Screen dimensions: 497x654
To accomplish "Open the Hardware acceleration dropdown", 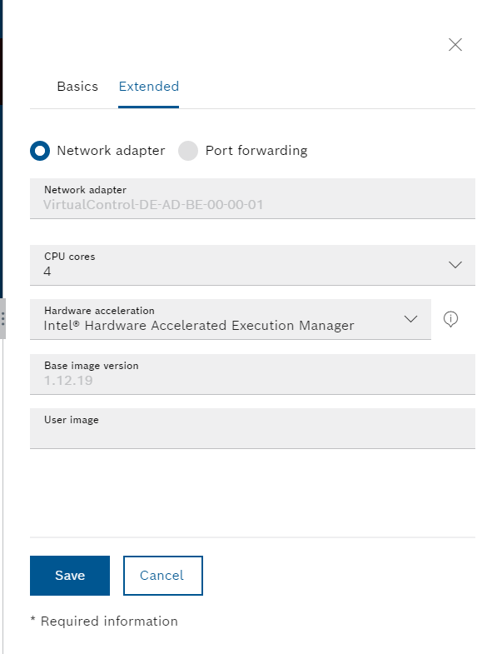I will [230, 319].
